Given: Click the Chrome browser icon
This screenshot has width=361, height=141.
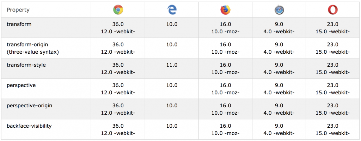Looking at the screenshot, I should pos(118,10).
